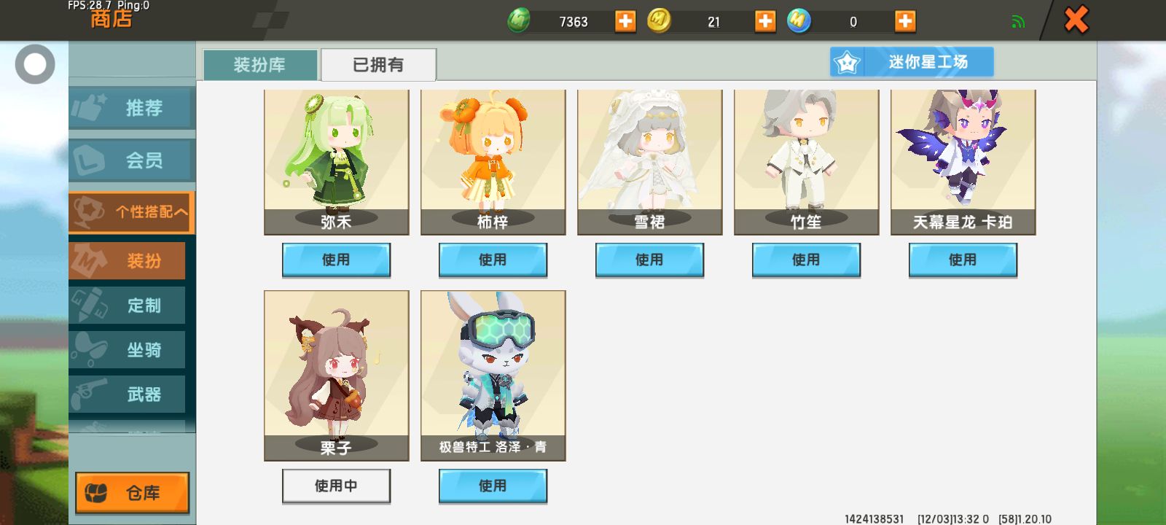Add more green mini beans currency
The height and width of the screenshot is (525, 1166).
click(625, 21)
